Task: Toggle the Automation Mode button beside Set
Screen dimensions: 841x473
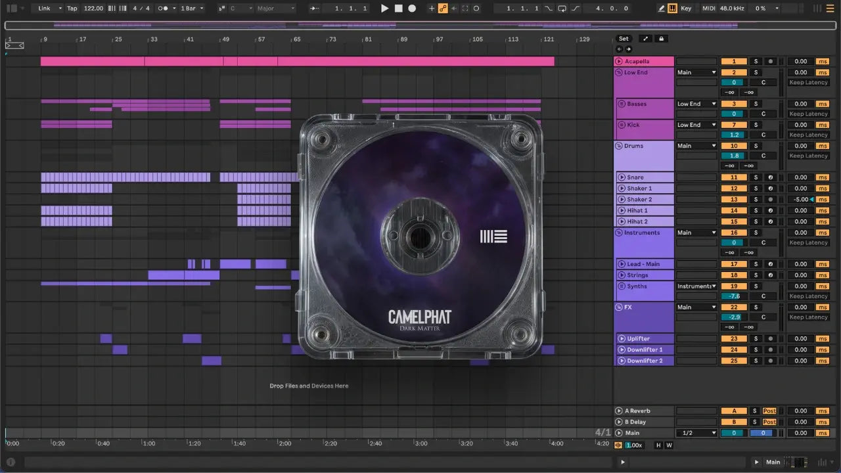Action: [645, 39]
